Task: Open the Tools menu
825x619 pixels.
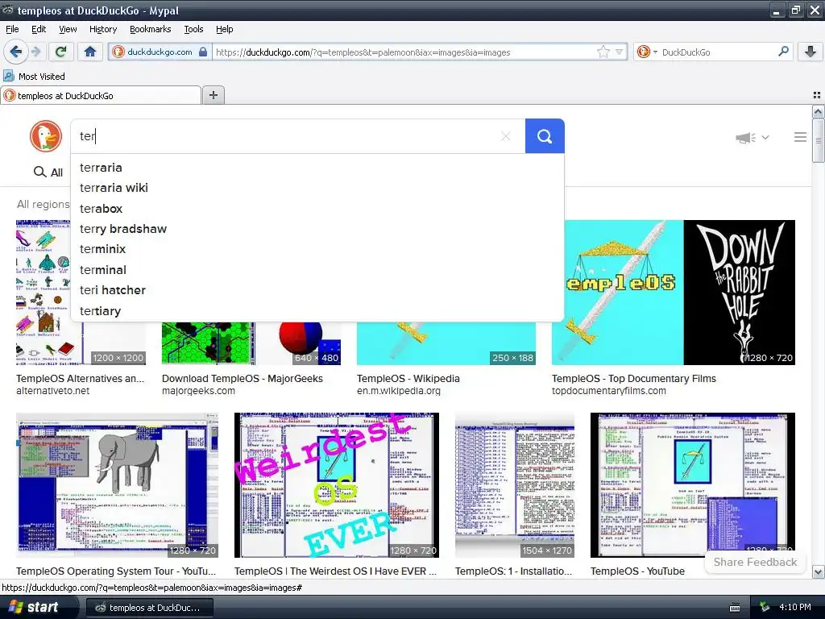Action: coord(193,29)
